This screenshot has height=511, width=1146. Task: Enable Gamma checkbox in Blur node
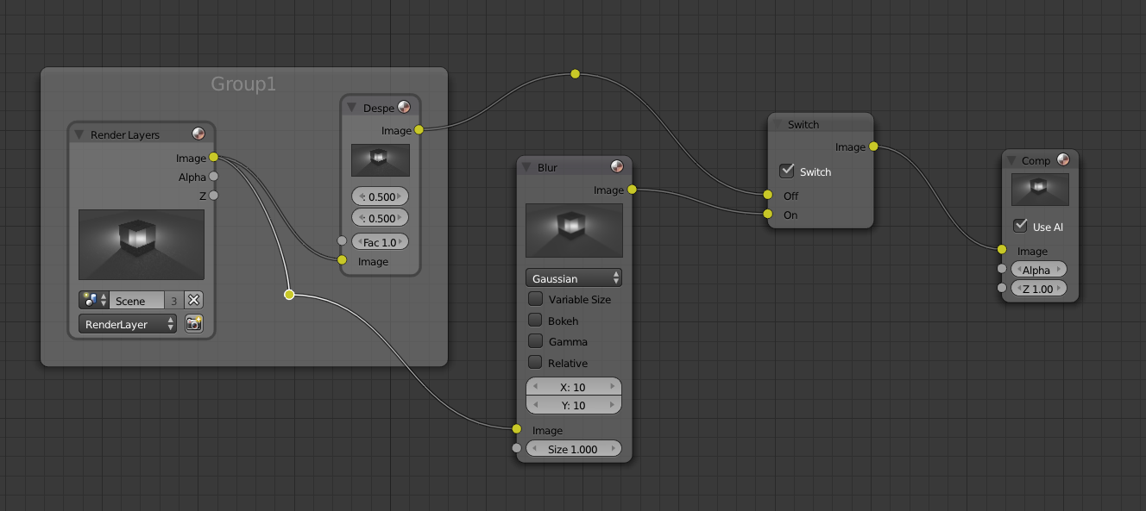(535, 341)
